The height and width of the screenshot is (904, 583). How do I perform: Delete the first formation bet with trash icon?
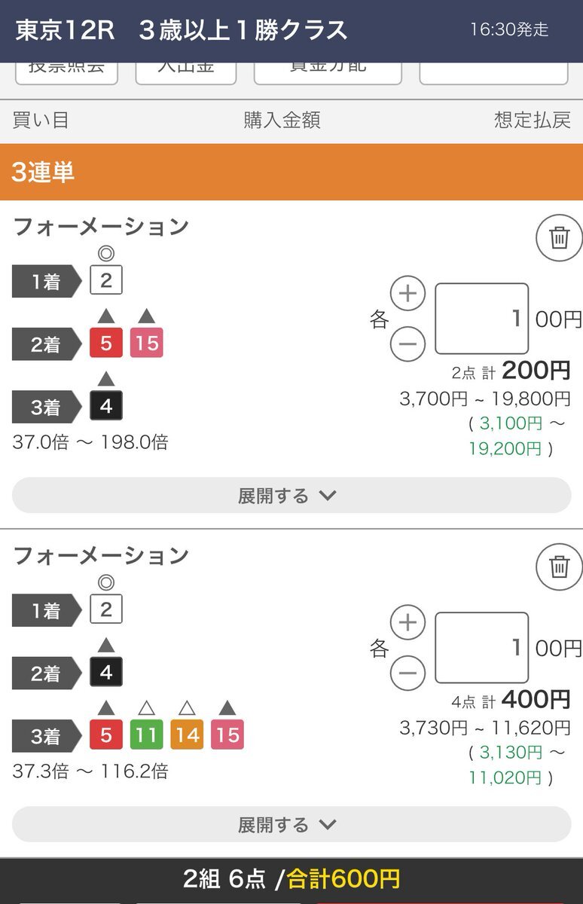coord(559,238)
